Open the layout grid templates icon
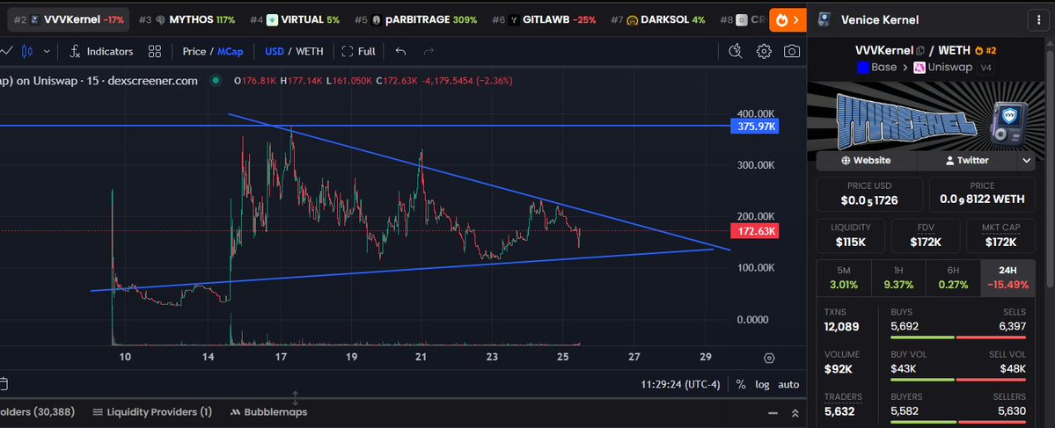Screen dimensions: 1055x428 pos(155,51)
